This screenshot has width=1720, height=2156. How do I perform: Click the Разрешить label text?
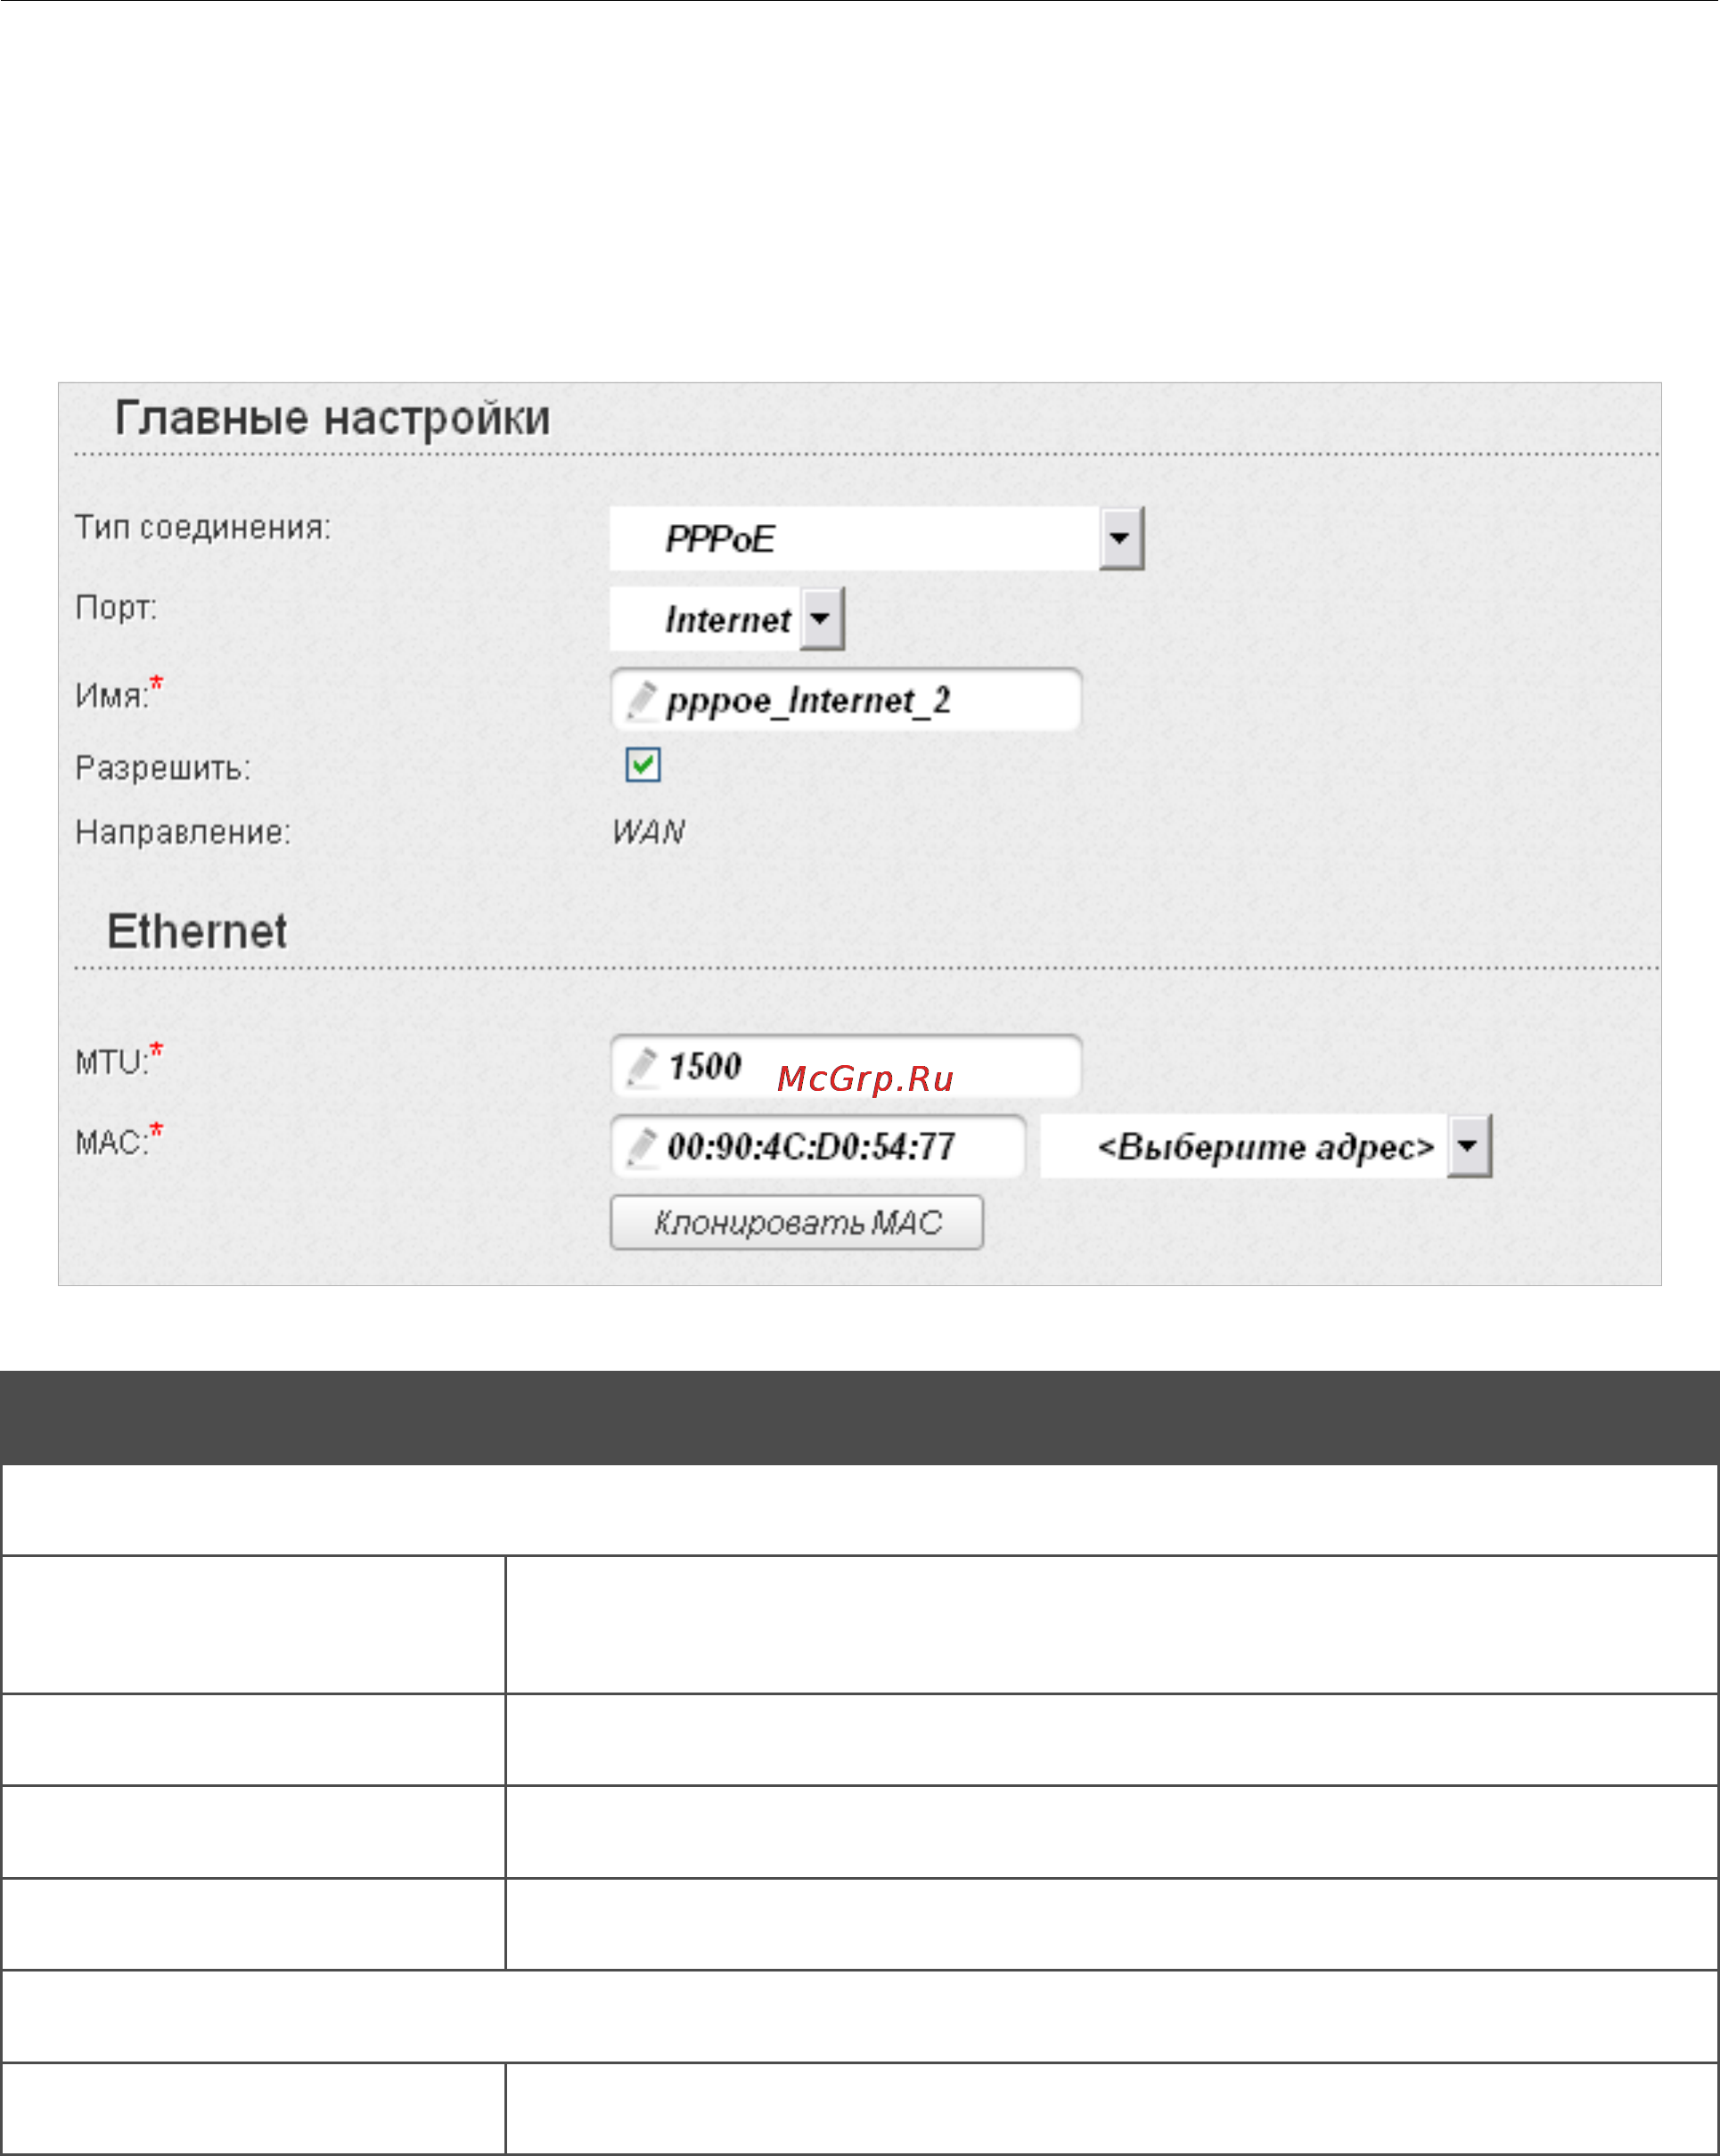click(163, 768)
